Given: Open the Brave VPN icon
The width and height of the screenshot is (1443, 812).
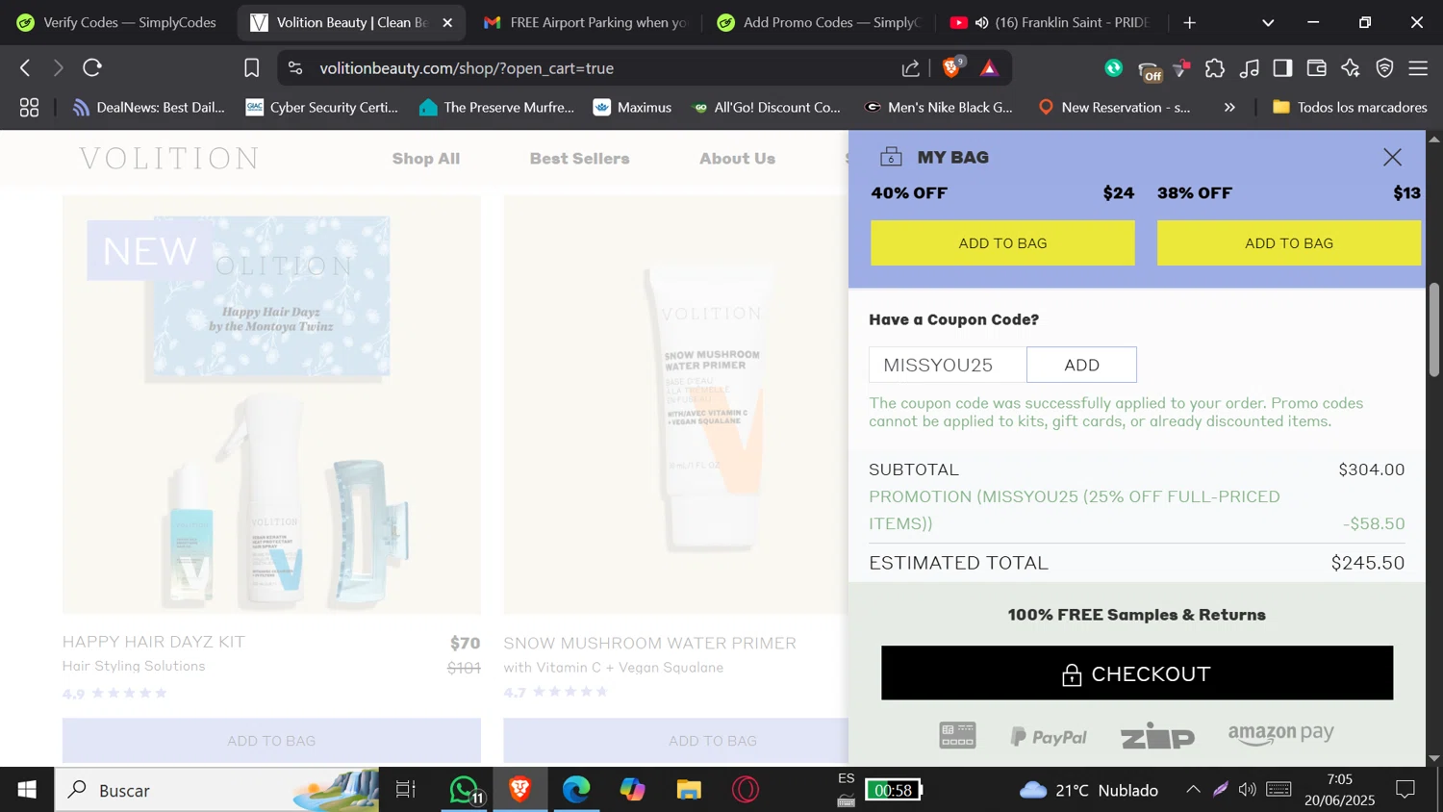Looking at the screenshot, I should pyautogui.click(x=1385, y=68).
